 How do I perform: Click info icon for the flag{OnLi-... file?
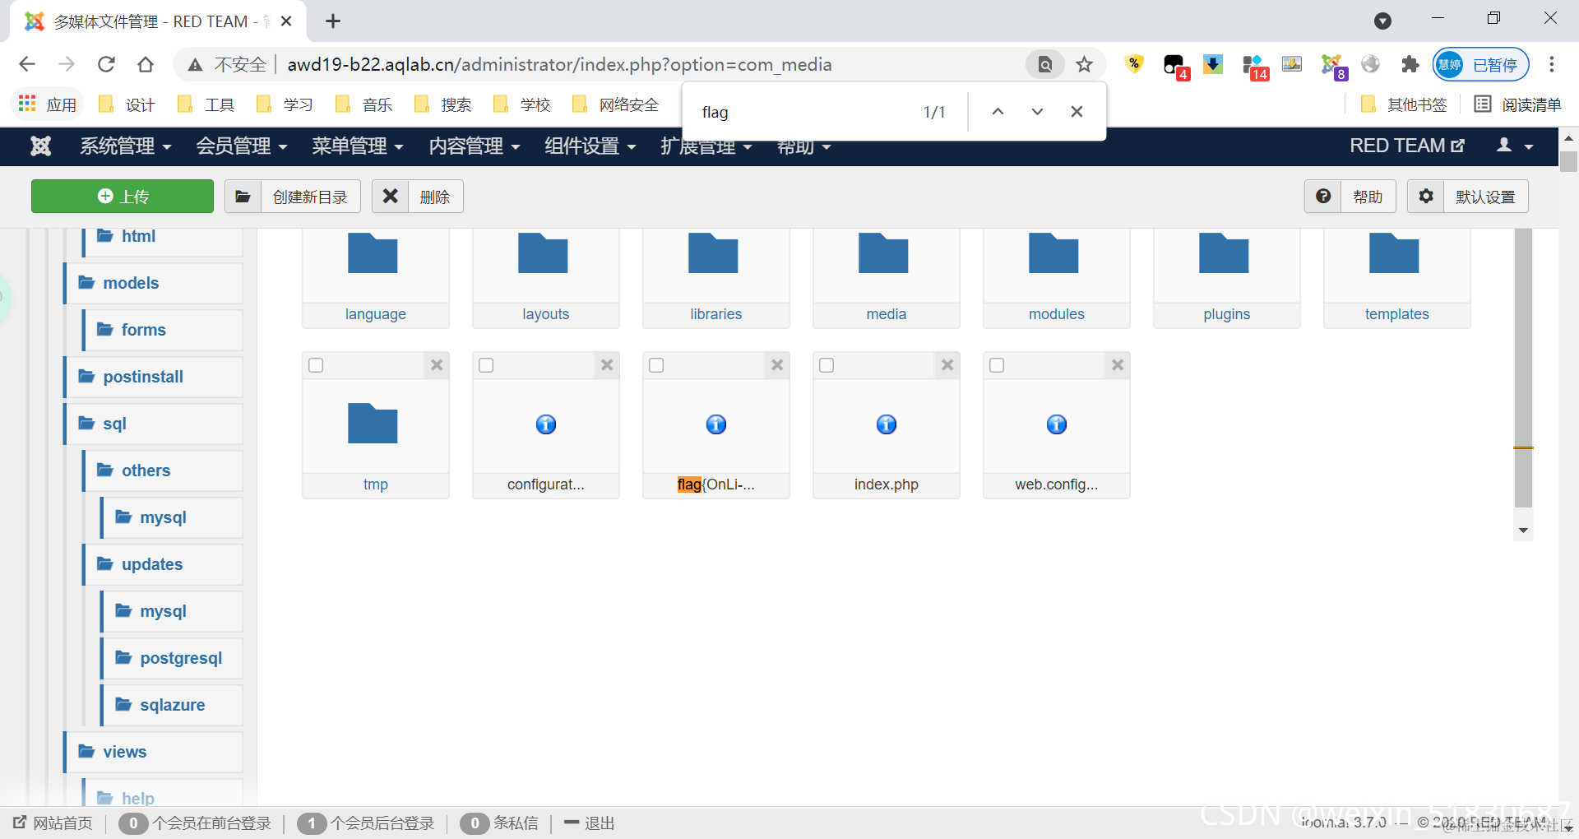pyautogui.click(x=716, y=424)
